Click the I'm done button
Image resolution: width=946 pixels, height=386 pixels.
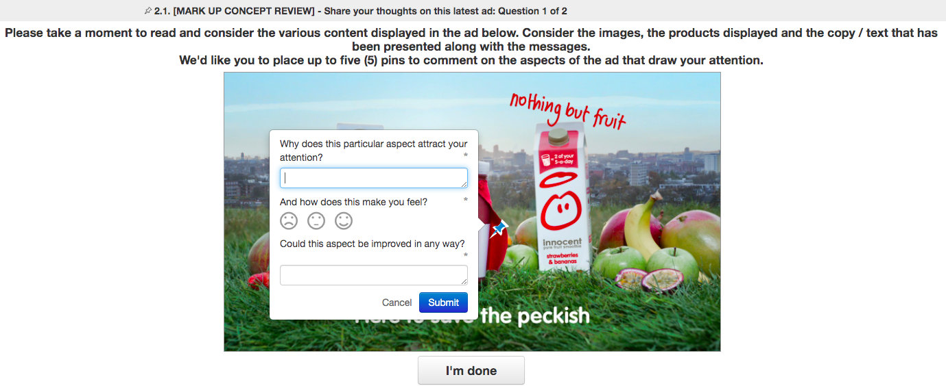[471, 370]
